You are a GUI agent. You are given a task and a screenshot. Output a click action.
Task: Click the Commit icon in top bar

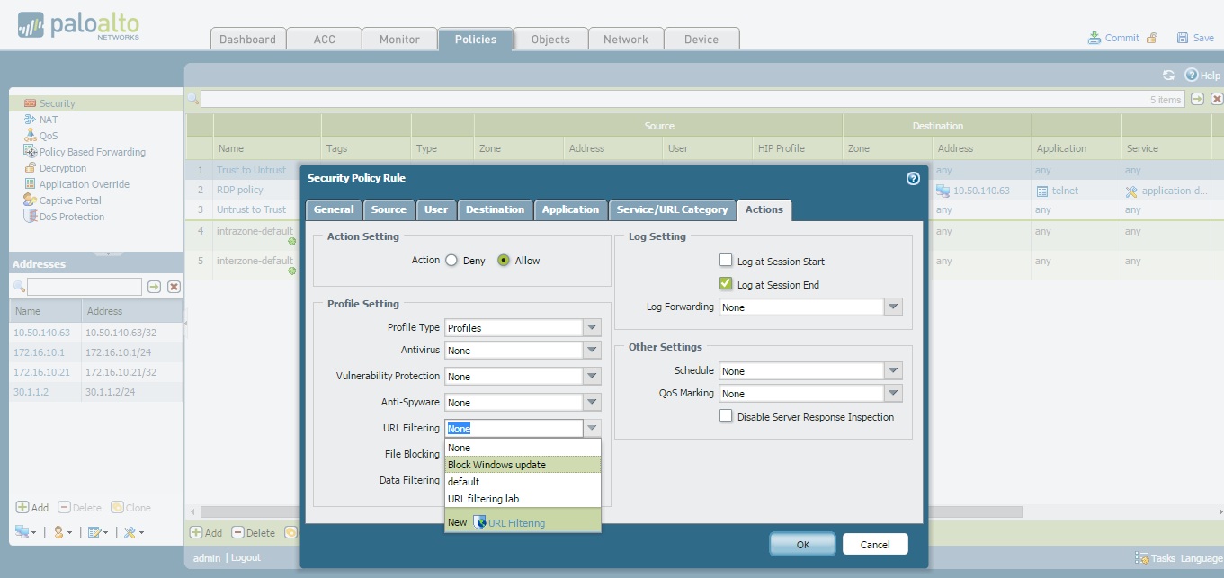click(1094, 38)
